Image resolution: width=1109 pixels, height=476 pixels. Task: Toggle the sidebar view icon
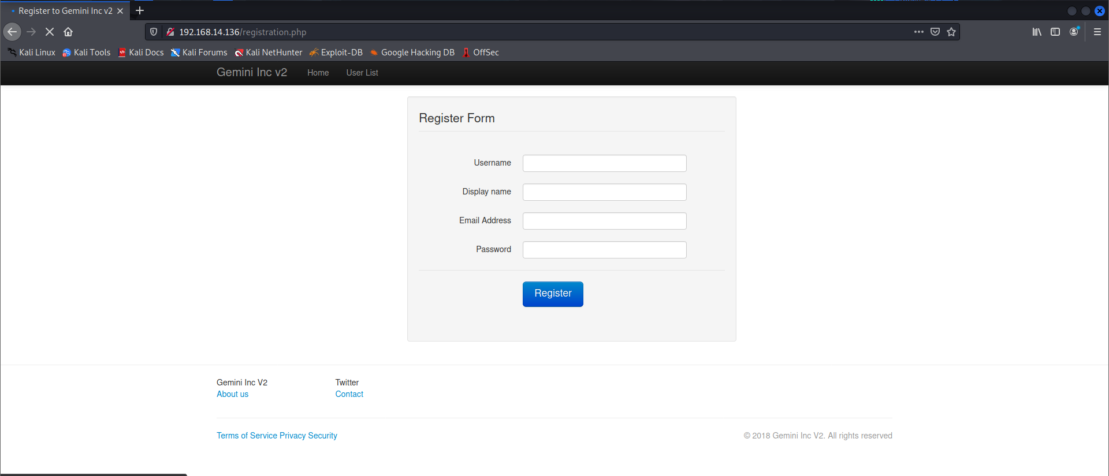click(x=1055, y=32)
